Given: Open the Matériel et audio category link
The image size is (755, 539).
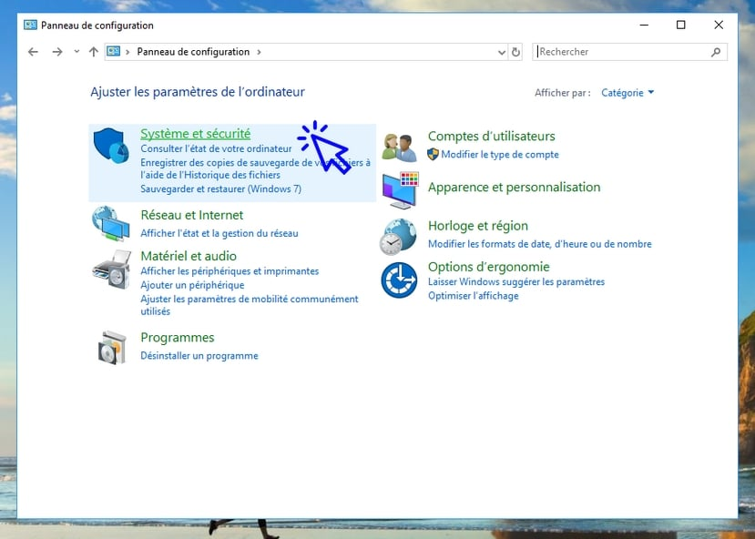Looking at the screenshot, I should [189, 256].
